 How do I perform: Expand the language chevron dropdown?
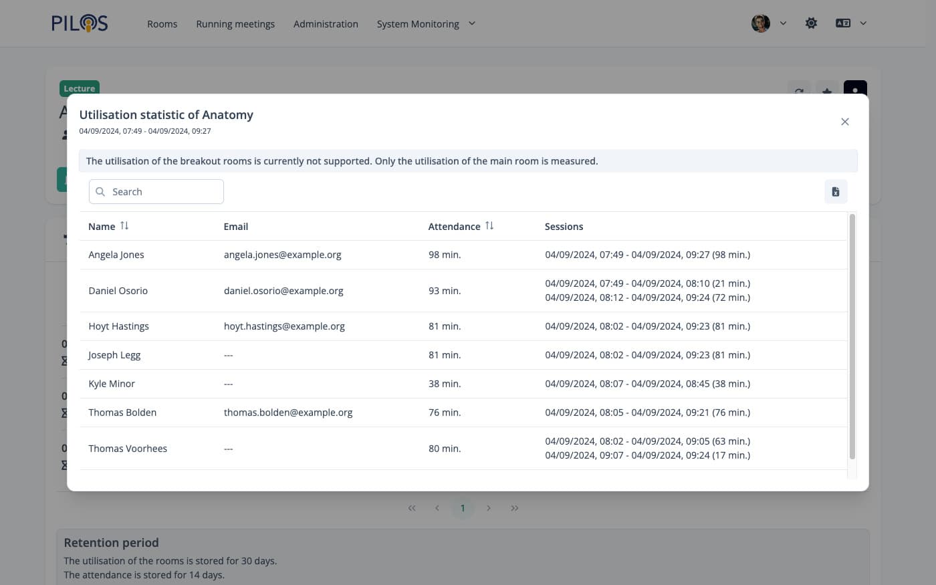point(863,23)
